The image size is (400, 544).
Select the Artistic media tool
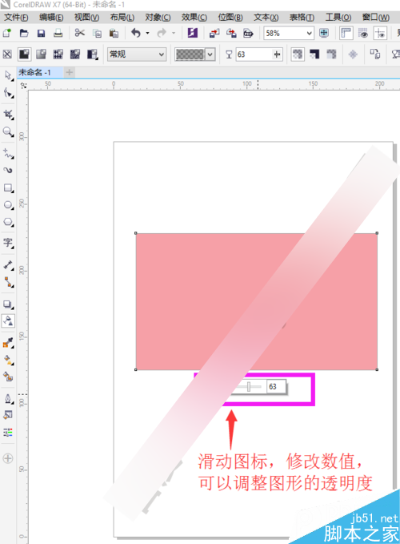8,171
